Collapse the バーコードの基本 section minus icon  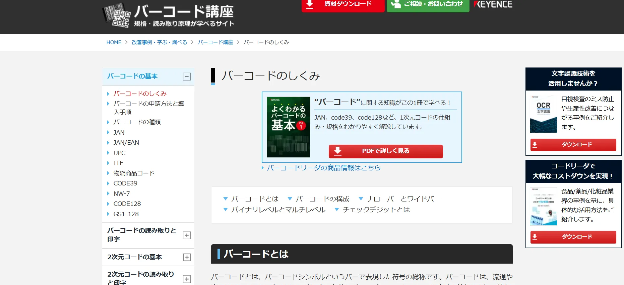(x=187, y=77)
